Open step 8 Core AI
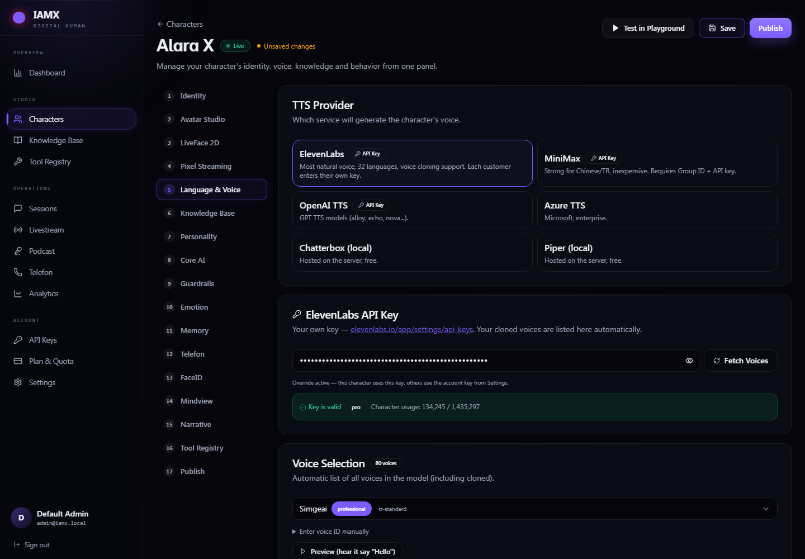The image size is (805, 559). [212, 260]
